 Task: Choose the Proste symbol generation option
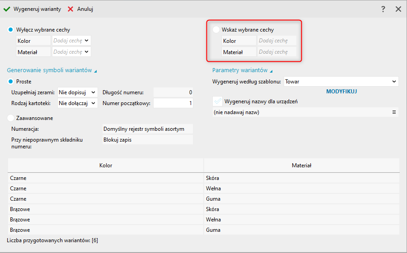11,82
